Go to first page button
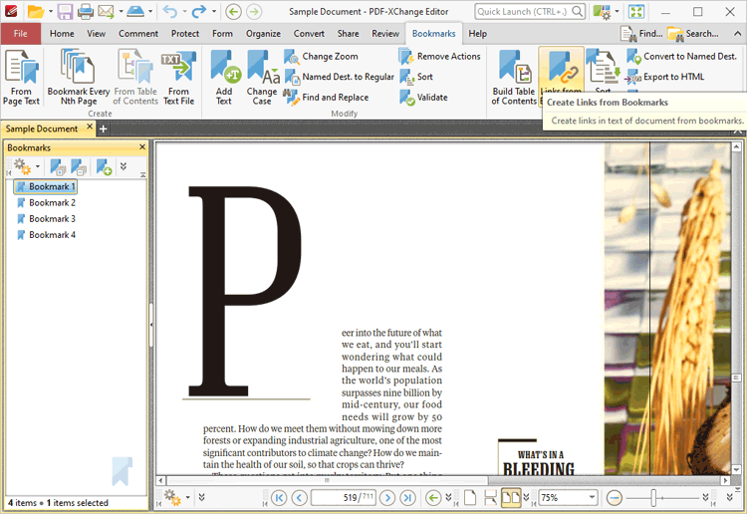Viewport: 747px width, 514px height. pos(279,498)
